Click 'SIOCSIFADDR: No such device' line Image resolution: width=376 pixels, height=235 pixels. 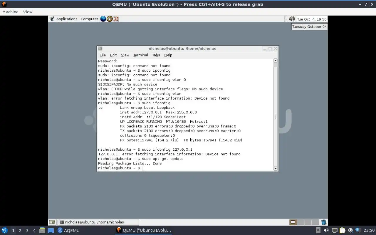tap(127, 84)
